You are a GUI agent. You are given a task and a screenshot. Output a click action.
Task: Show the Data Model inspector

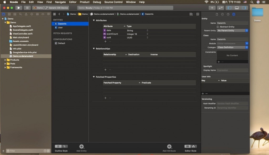(234, 14)
